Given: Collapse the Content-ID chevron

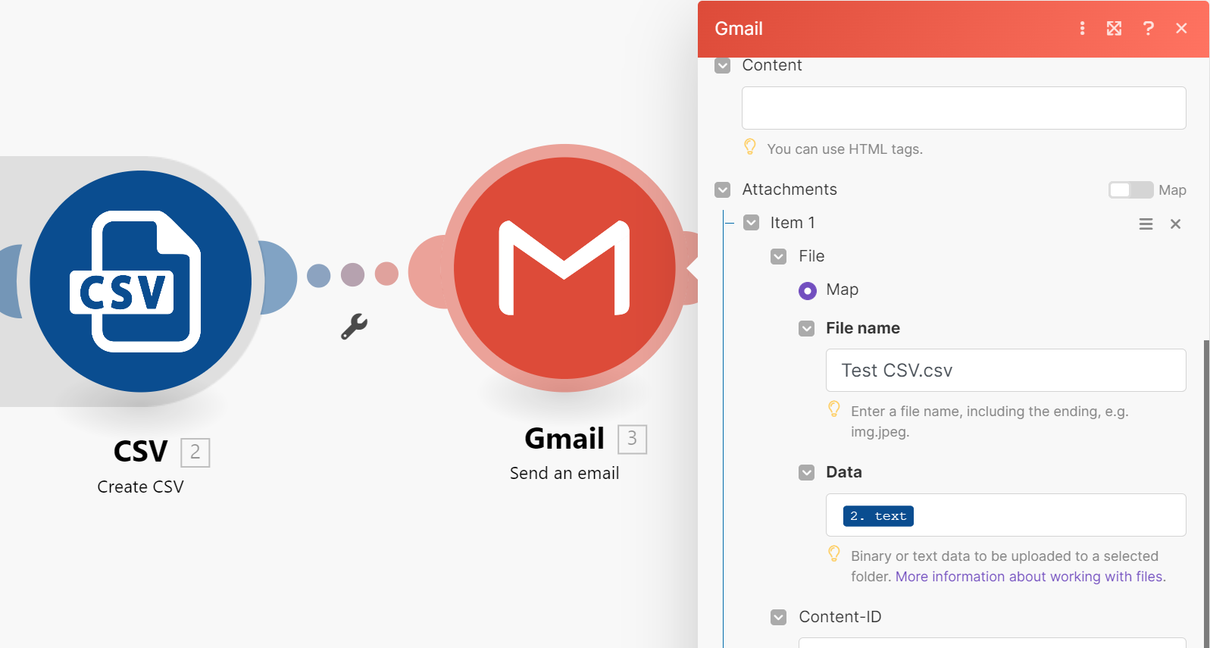Looking at the screenshot, I should 779,618.
